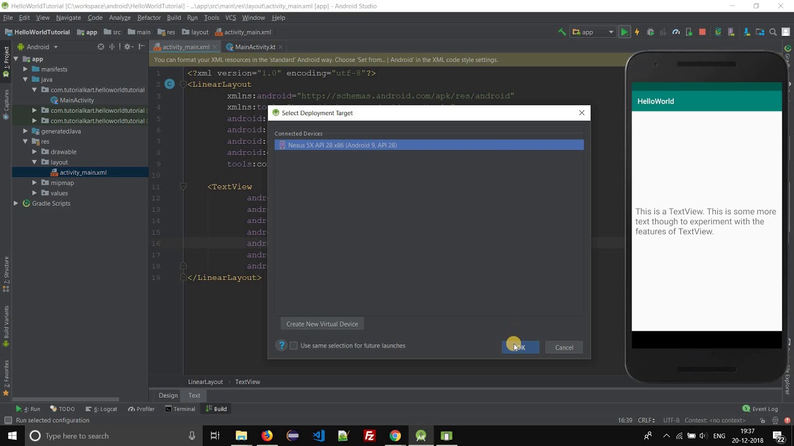Switch to MainActivity.kt editor tab
The width and height of the screenshot is (794, 446).
pyautogui.click(x=255, y=47)
